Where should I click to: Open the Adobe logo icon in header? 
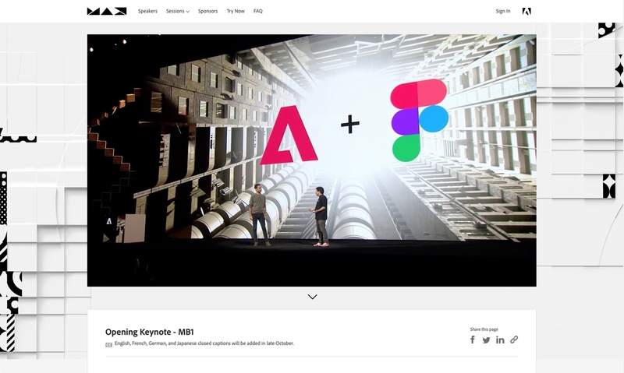pos(526,11)
